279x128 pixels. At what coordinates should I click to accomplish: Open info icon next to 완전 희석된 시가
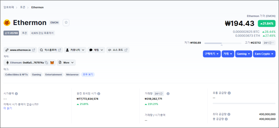coord(99,93)
